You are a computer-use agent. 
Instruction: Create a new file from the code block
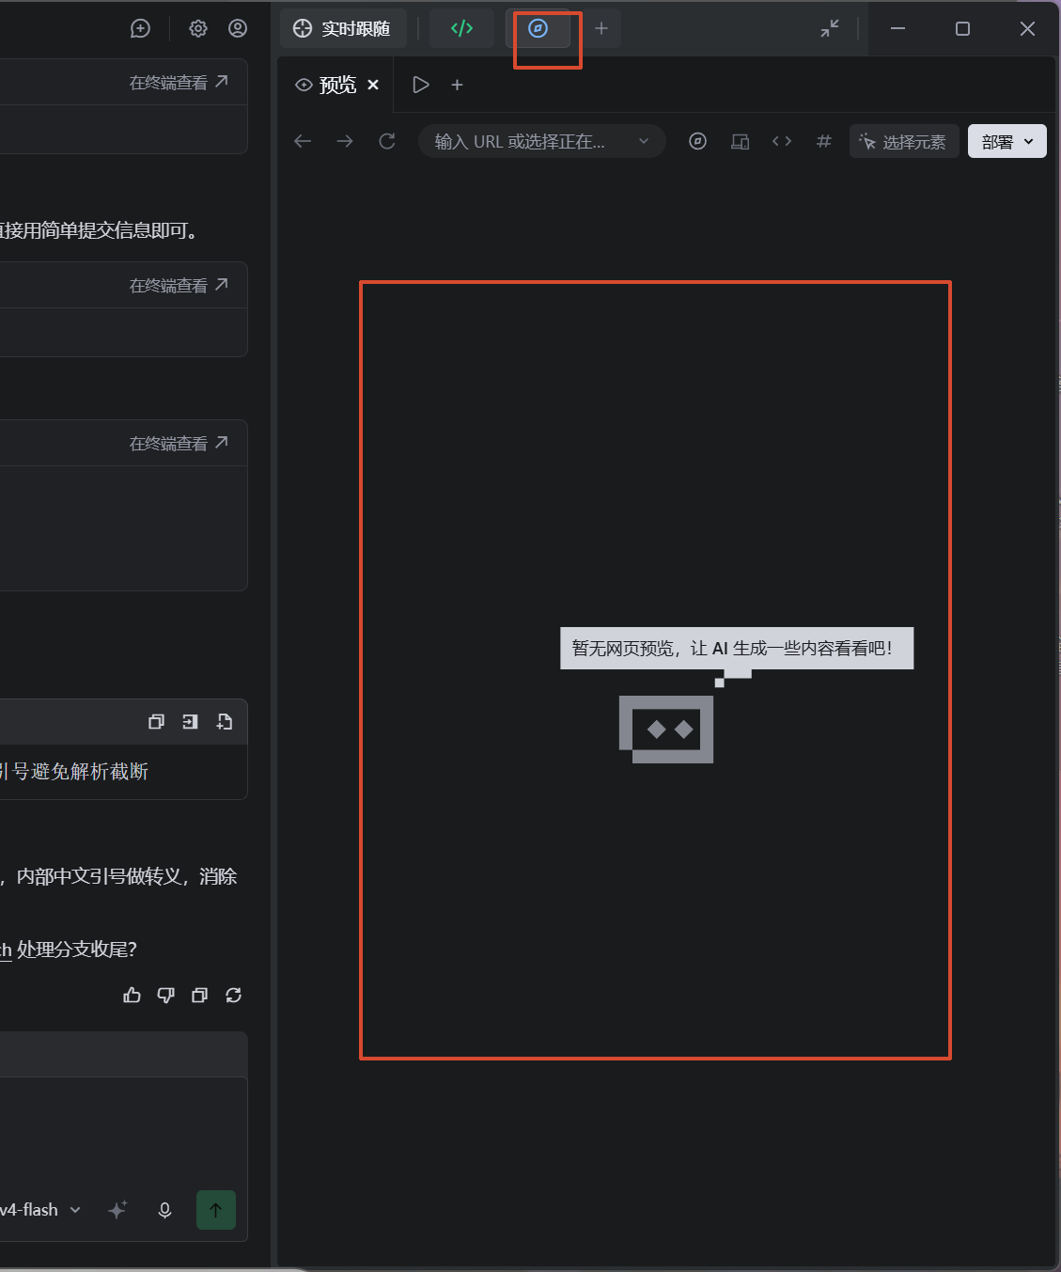coord(225,722)
